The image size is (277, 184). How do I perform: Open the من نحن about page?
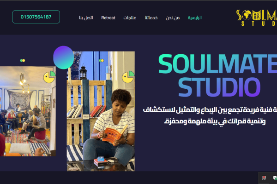tap(173, 18)
